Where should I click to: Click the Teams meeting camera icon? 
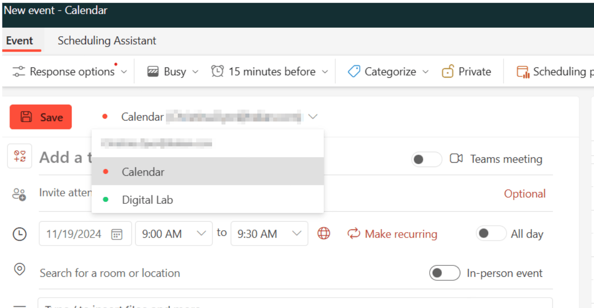click(x=456, y=159)
